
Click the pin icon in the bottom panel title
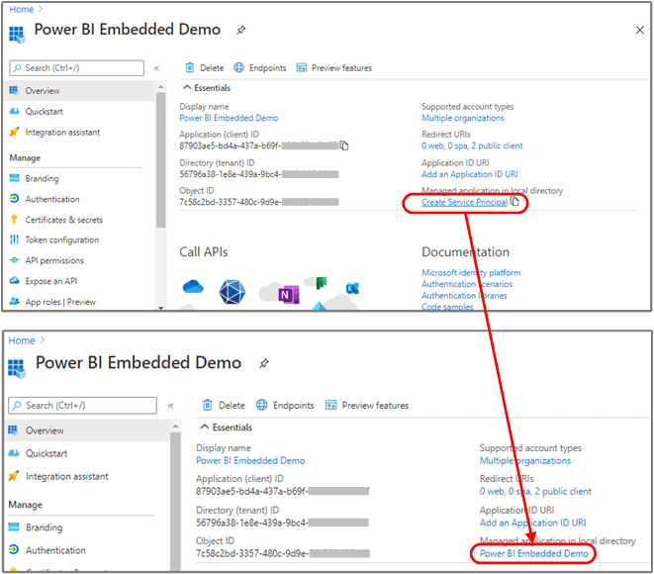click(x=263, y=363)
